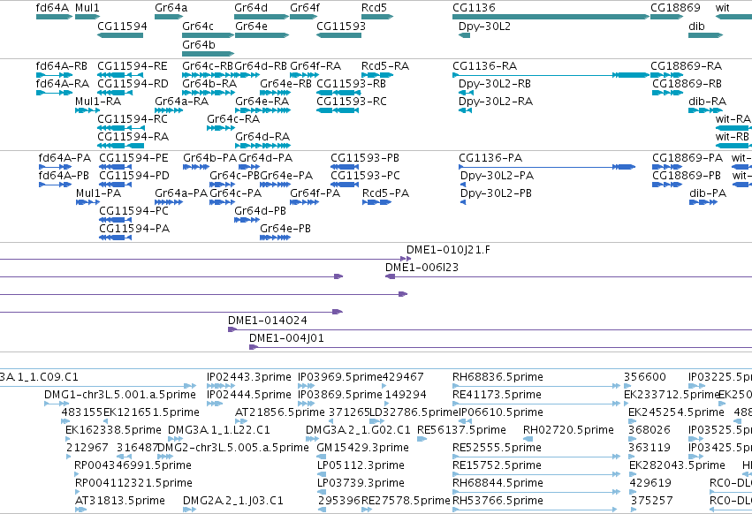Select the dib gene feature
This screenshot has height=514, width=752.
(x=705, y=35)
